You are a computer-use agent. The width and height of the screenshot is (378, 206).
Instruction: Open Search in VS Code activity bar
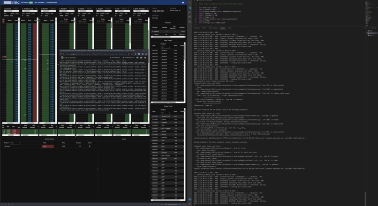(x=190, y=3)
